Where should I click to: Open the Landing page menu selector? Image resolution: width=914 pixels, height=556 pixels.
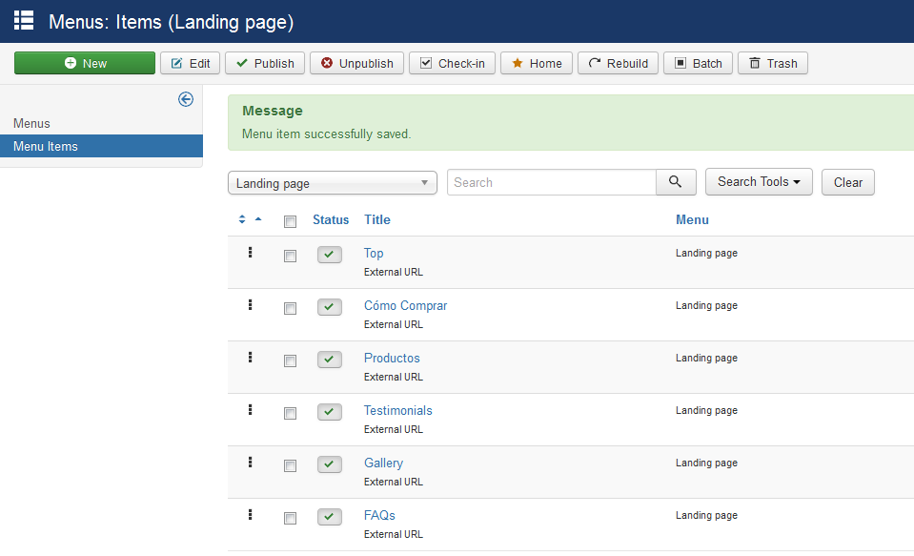point(332,181)
